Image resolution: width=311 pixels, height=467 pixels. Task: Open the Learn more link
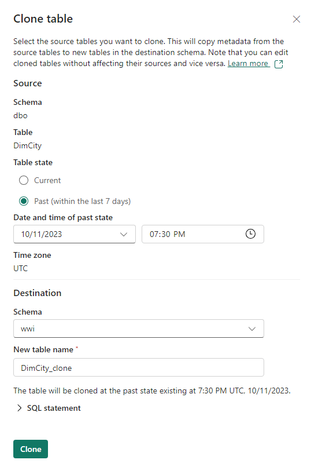click(249, 63)
